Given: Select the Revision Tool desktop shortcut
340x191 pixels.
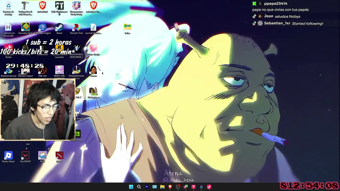Looking at the screenshot, I should pos(76,29).
